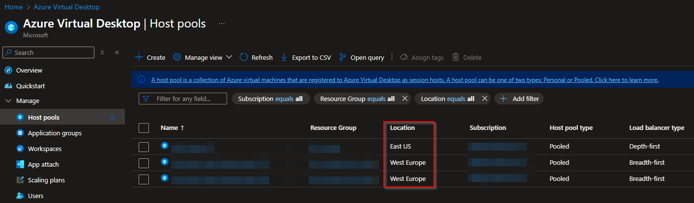The image size is (694, 203).
Task: Click the Depth-first load balancer cell
Action: (644, 146)
